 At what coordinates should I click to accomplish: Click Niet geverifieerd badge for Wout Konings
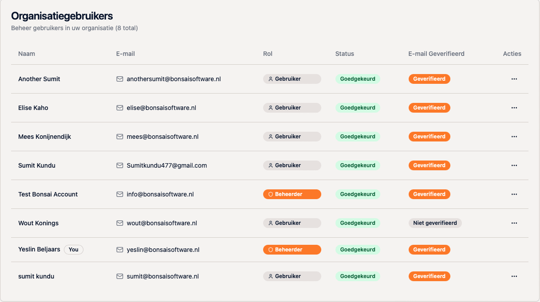coord(435,223)
